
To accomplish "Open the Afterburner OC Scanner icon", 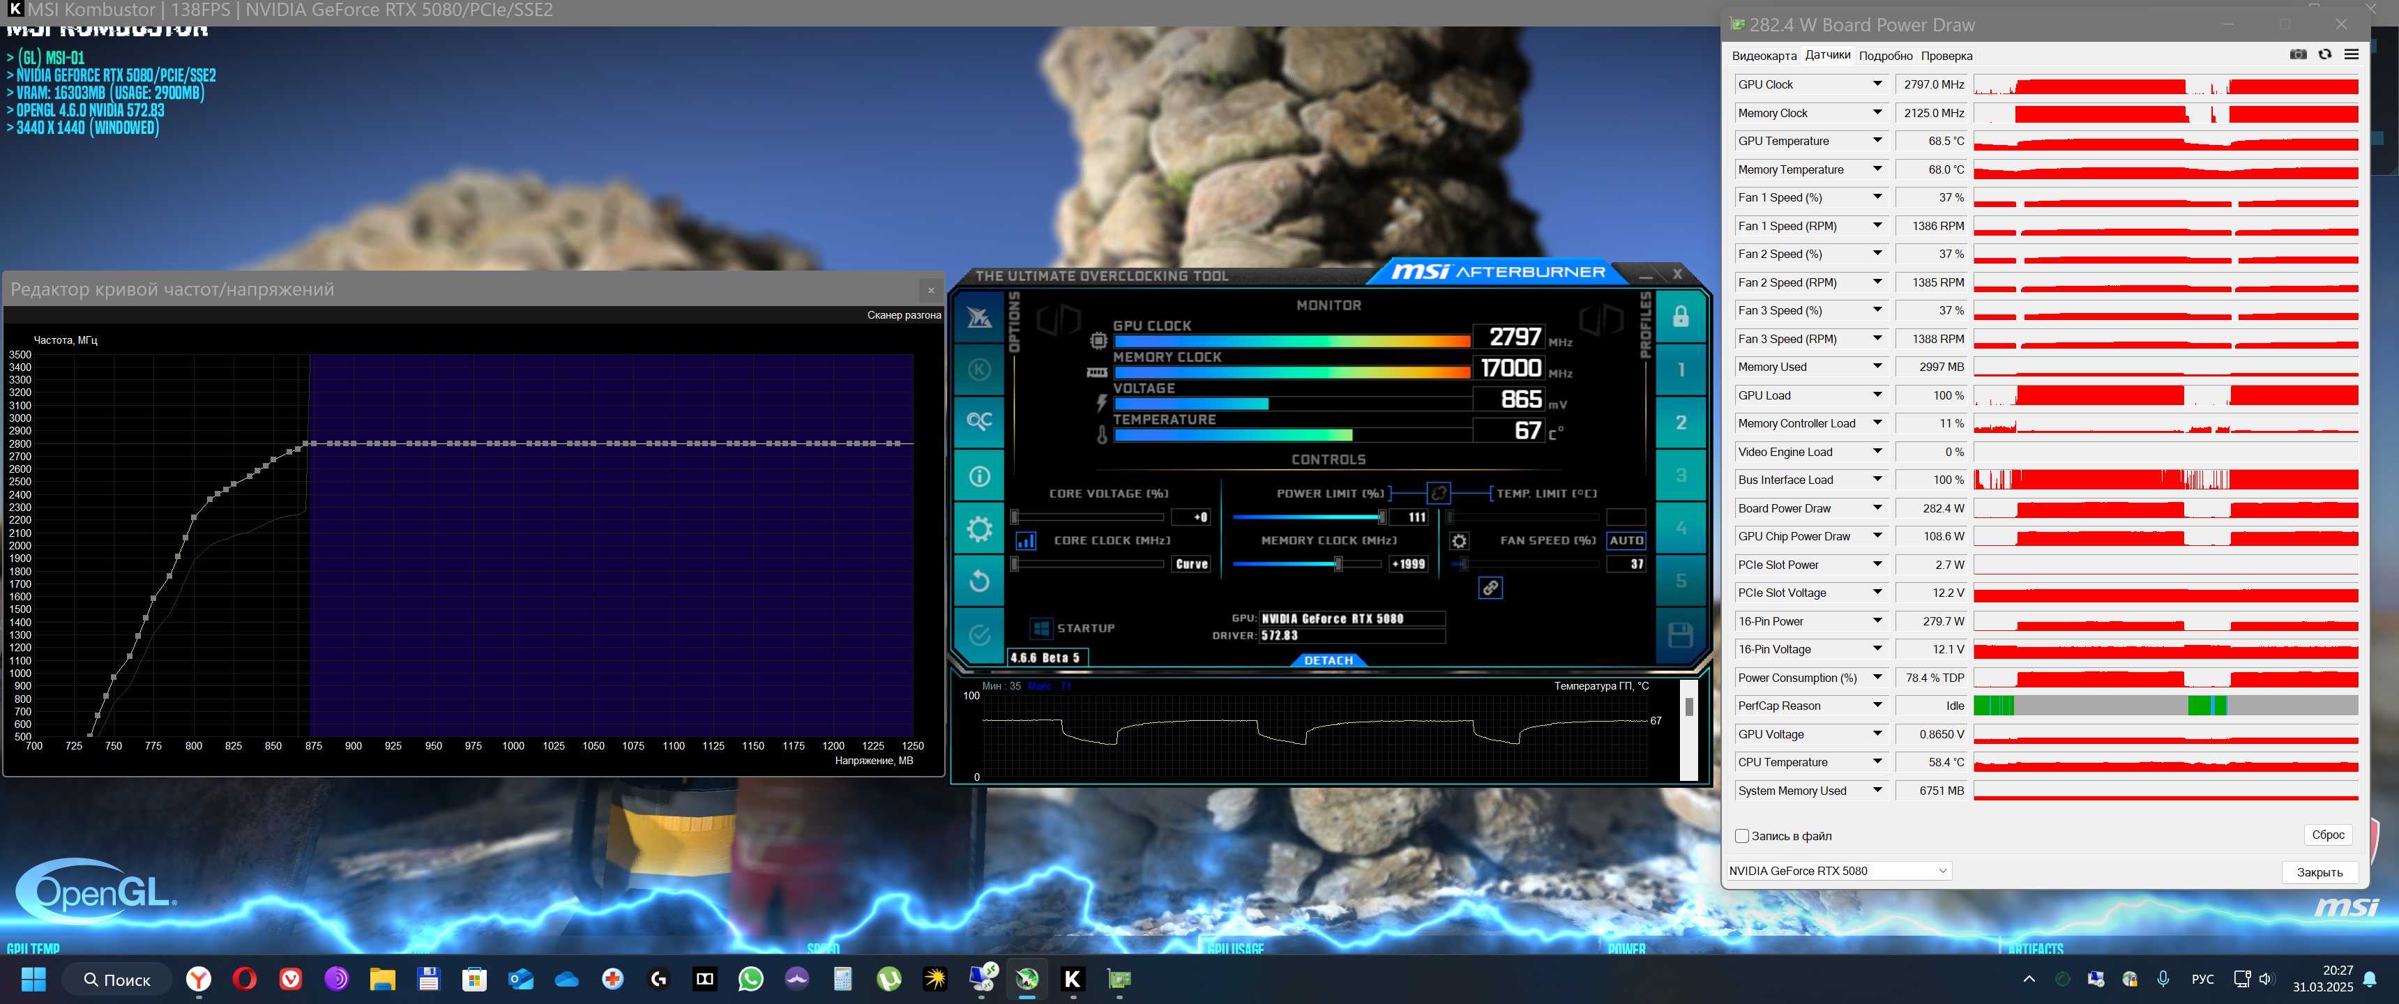I will pyautogui.click(x=979, y=422).
